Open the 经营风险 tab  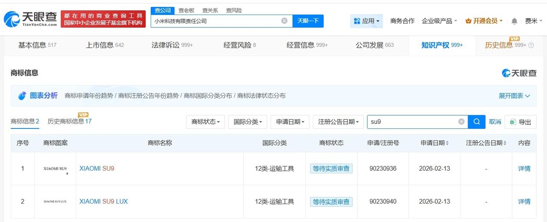tap(240, 45)
